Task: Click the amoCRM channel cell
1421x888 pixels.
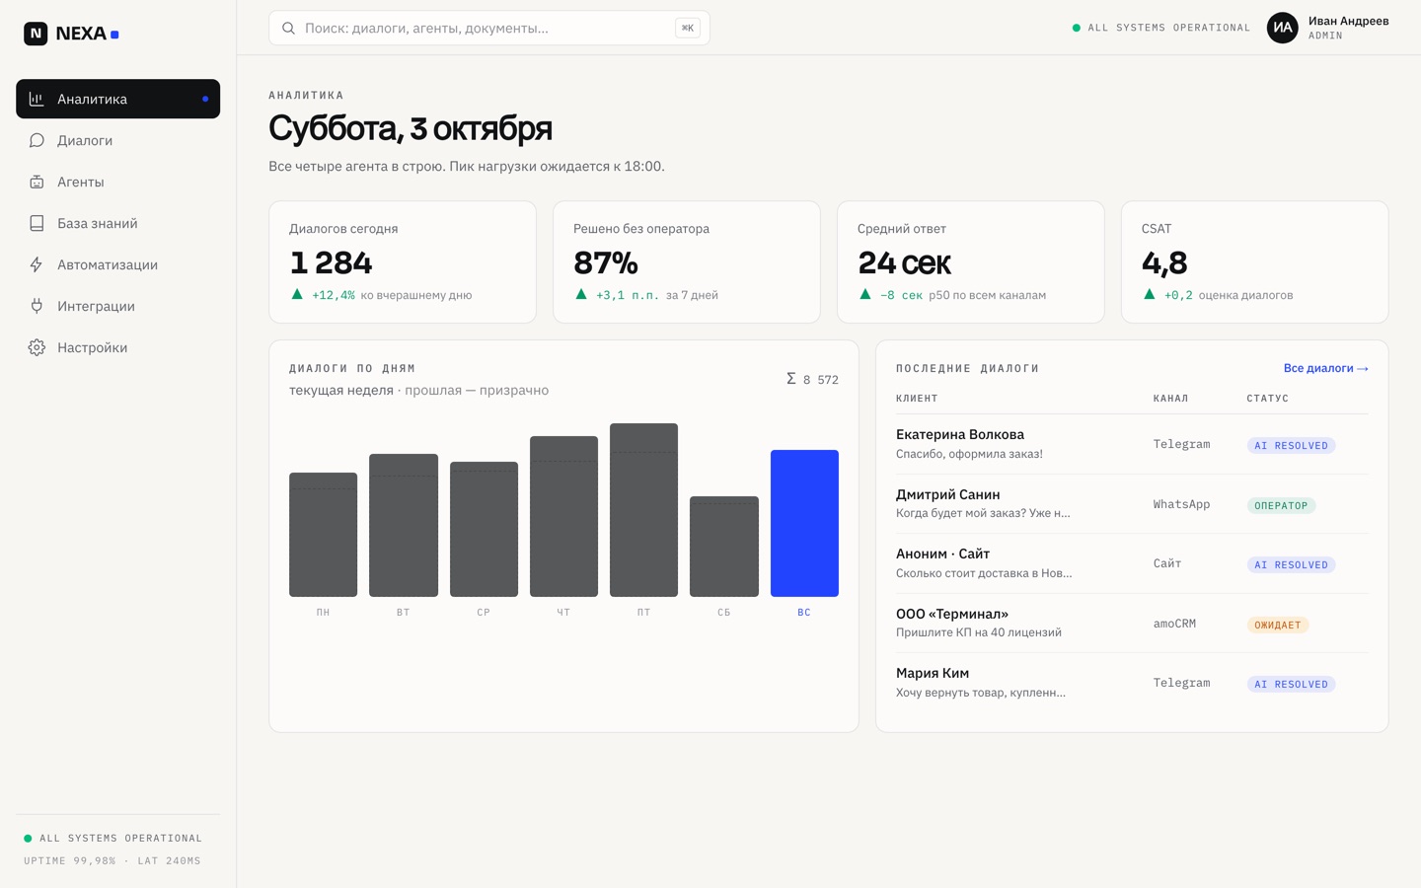Action: click(x=1174, y=624)
